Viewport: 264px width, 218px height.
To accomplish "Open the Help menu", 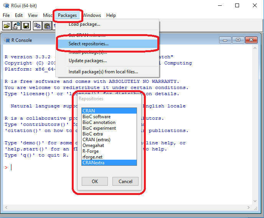I will point(111,15).
